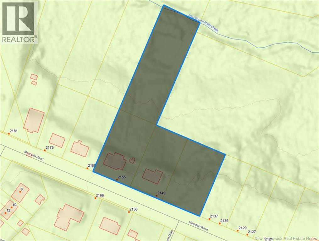Select small shed footprint beside the 2155 building
This screenshot has width=319, height=241.
132,160
